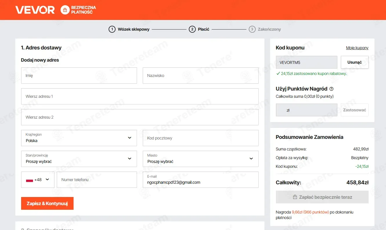The image size is (386, 230).
Task: Focus the Imię input field
Action: [79, 76]
